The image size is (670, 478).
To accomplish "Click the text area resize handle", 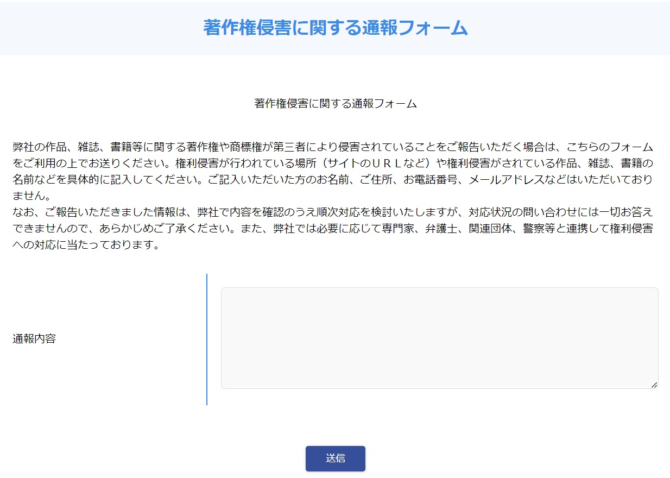I will (654, 385).
